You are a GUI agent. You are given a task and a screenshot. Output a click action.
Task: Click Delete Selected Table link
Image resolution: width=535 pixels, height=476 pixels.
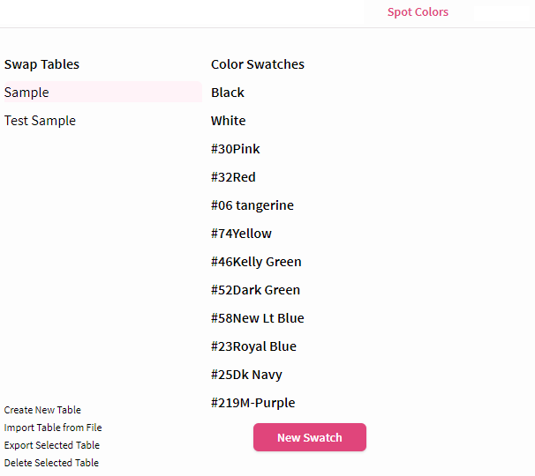tap(51, 463)
